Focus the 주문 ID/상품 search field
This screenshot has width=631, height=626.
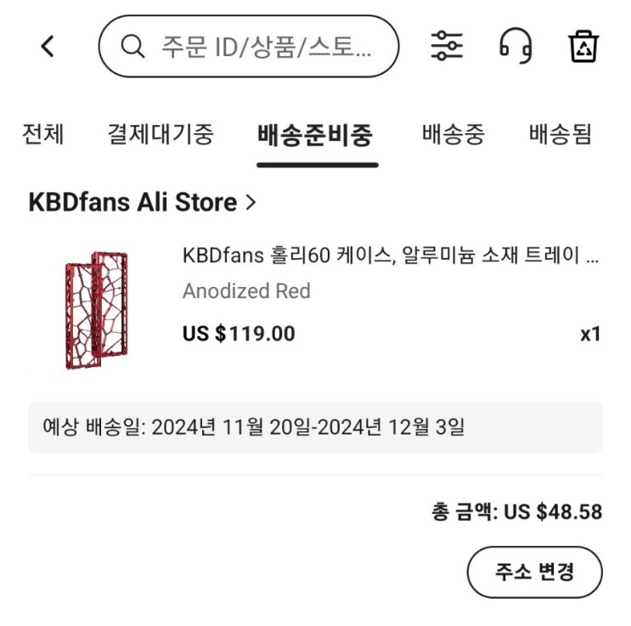[265, 47]
